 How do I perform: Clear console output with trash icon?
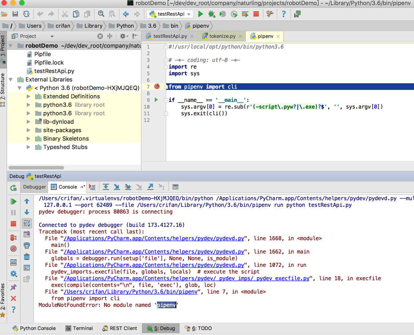(27, 257)
